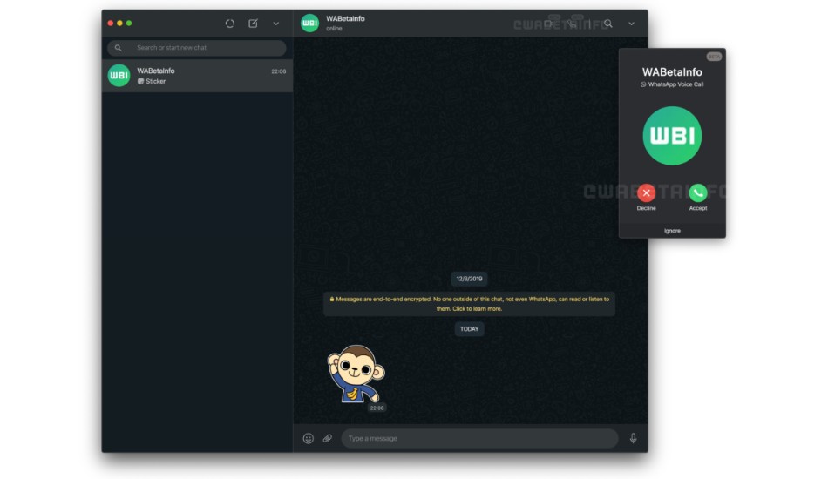Minimize the window with yellow button
Image resolution: width=828 pixels, height=479 pixels.
(x=120, y=24)
